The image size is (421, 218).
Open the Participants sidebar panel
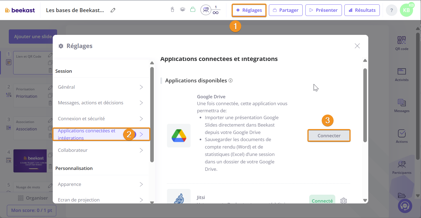pyautogui.click(x=402, y=167)
